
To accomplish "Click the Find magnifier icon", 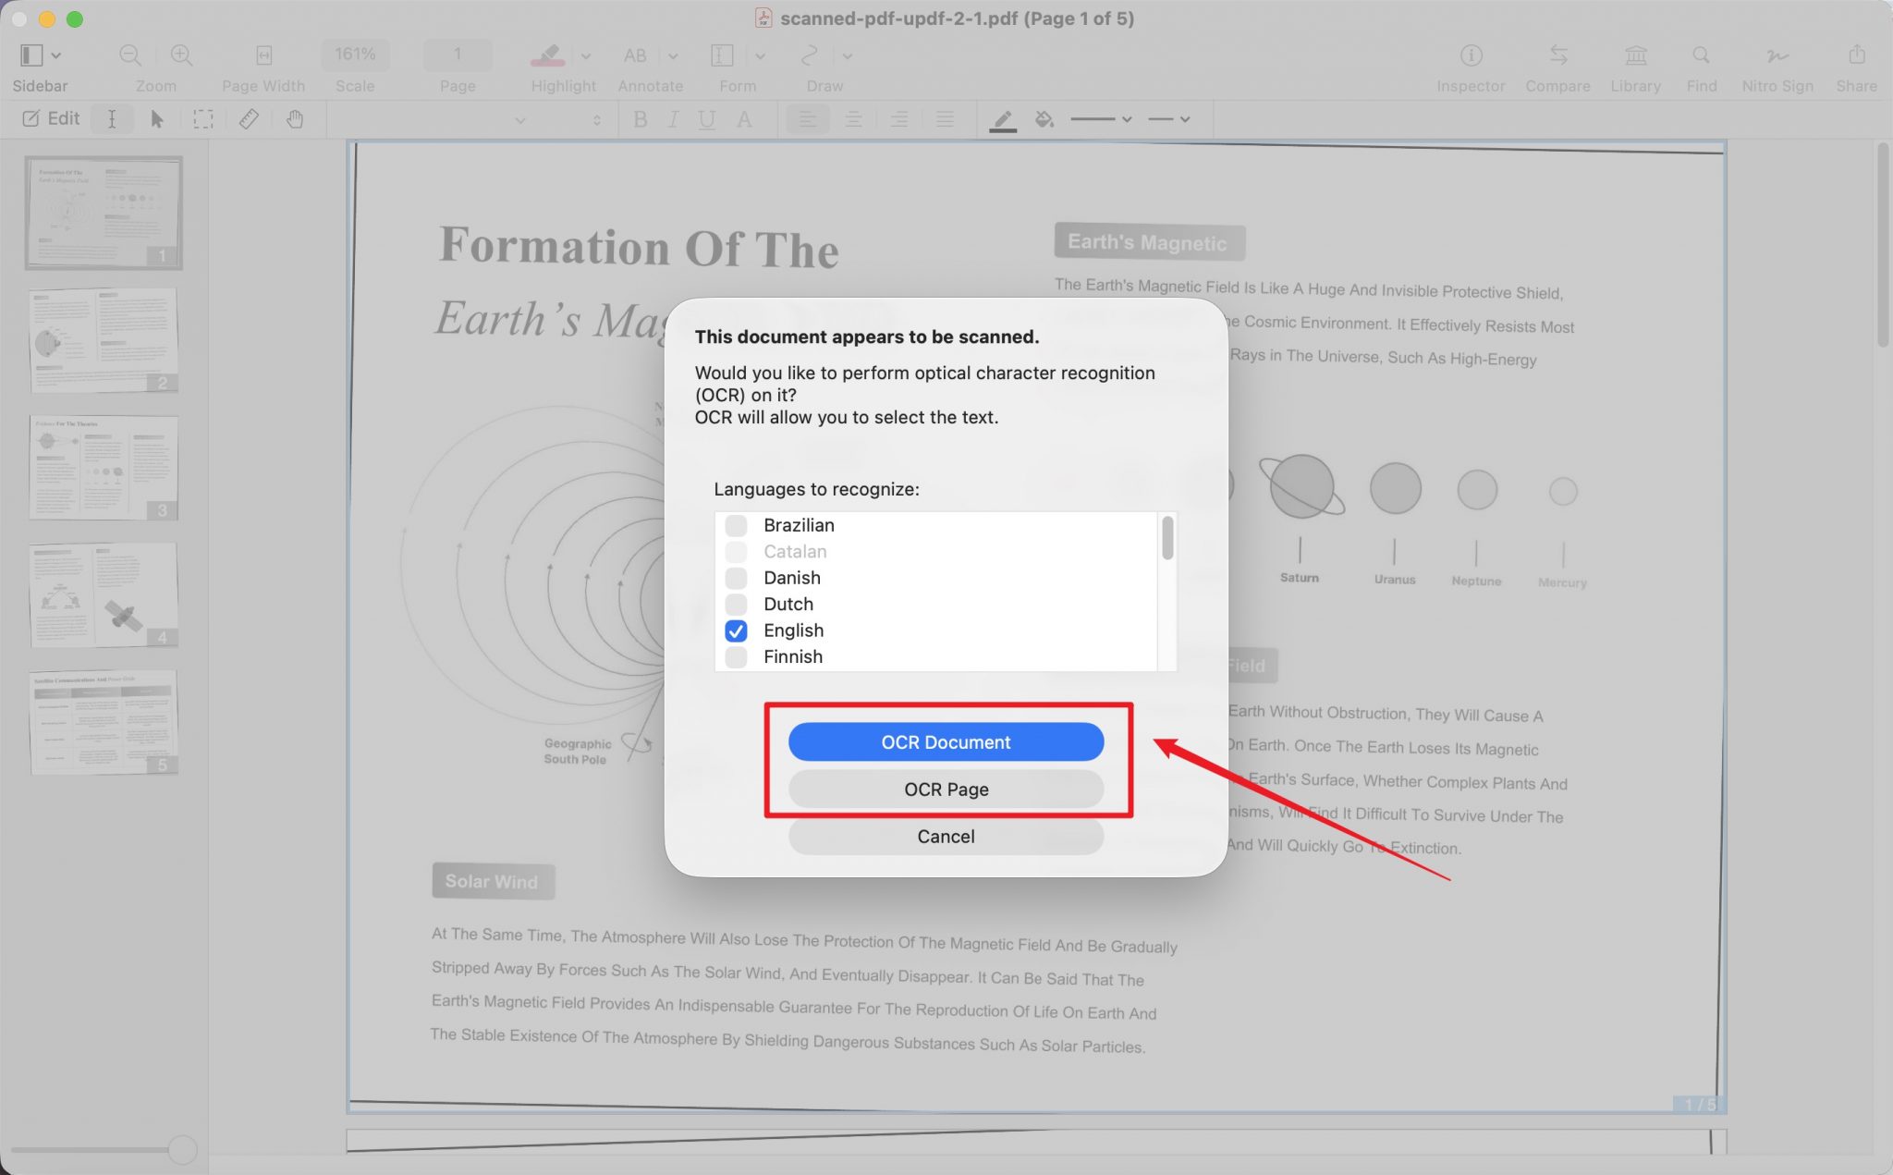I will point(1701,55).
